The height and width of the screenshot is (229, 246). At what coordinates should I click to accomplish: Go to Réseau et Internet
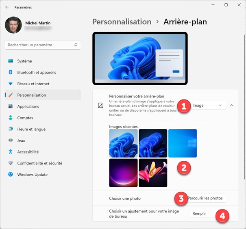point(43,84)
